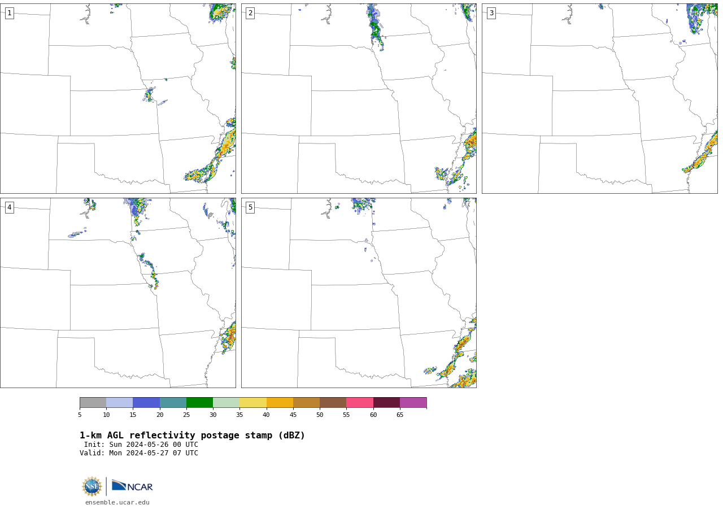Open ensemble member 5 reflectivity map
The height and width of the screenshot is (509, 723).
point(359,293)
